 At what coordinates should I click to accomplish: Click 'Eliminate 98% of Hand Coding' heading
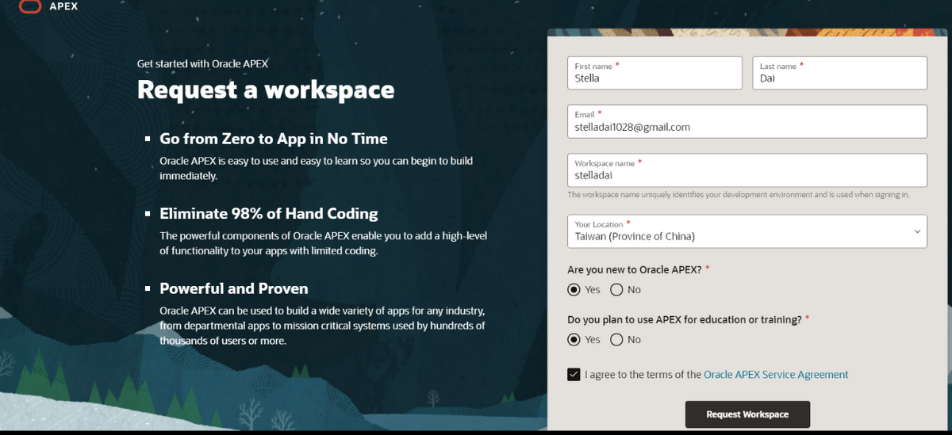pos(269,213)
